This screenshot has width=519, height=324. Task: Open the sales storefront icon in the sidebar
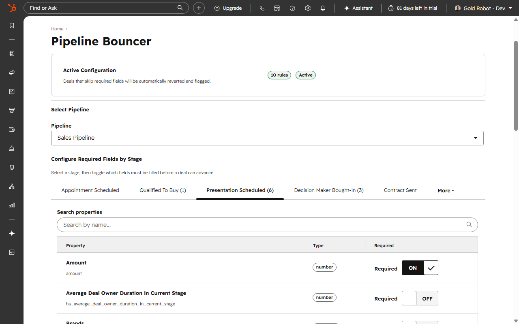[x=12, y=110]
